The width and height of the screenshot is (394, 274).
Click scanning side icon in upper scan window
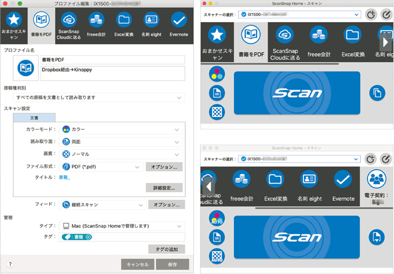coord(217,93)
